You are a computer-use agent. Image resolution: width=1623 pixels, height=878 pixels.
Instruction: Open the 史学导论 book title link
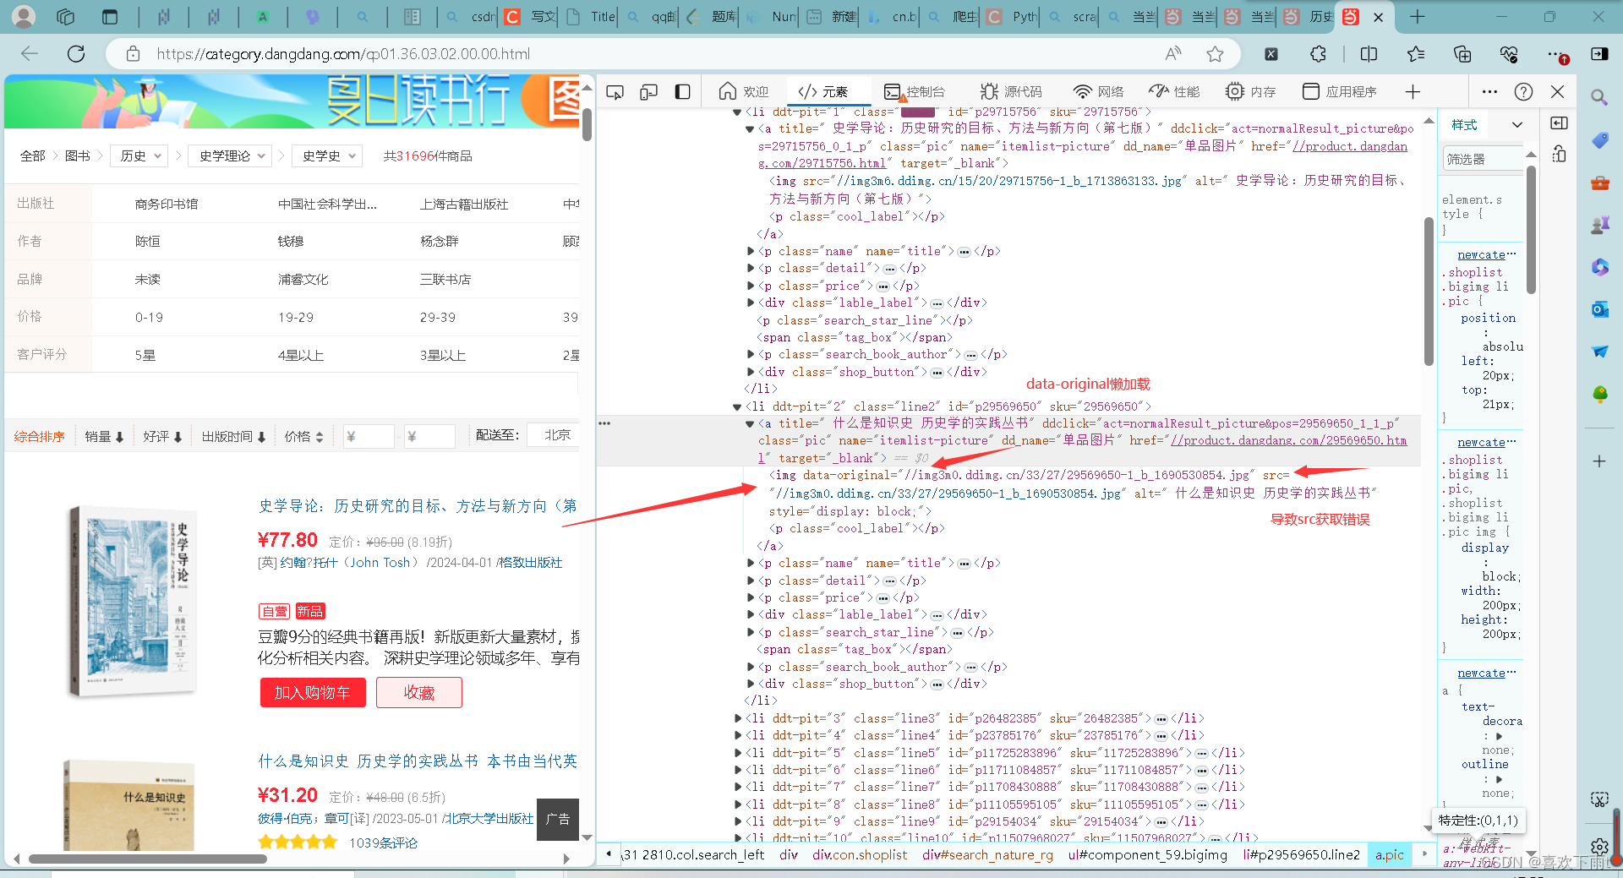[x=418, y=505]
